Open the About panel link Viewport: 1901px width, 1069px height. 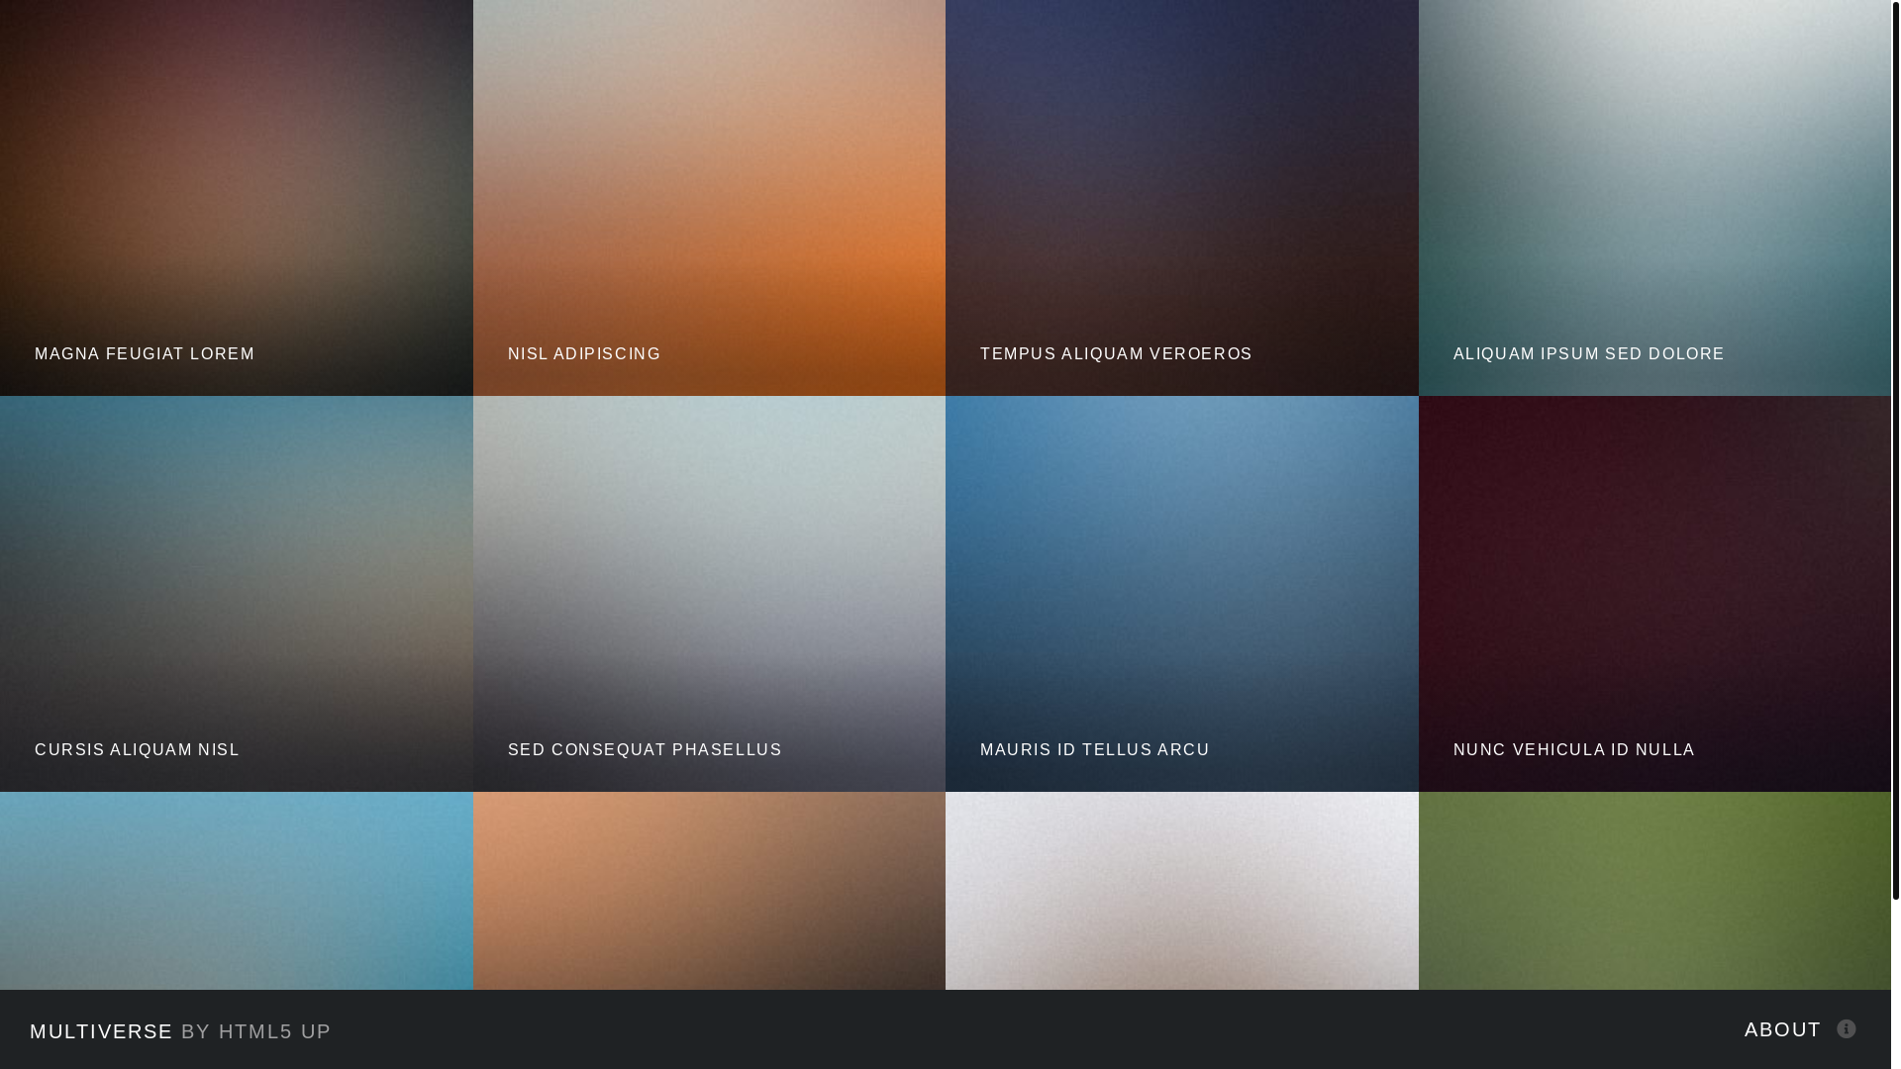pos(1800,1029)
